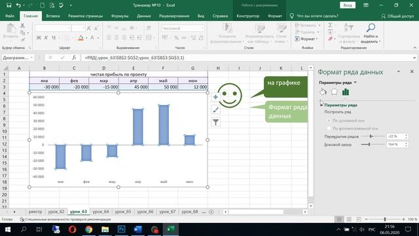Select cell with value 45 000

134,87
